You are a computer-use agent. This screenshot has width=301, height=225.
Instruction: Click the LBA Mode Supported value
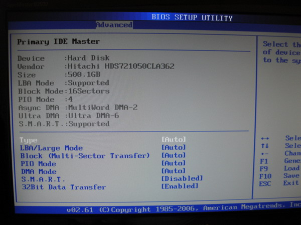[88, 83]
